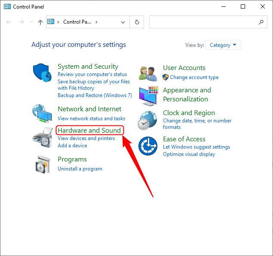Open Programs category
Viewport: 273px width, 256px height.
click(72, 159)
